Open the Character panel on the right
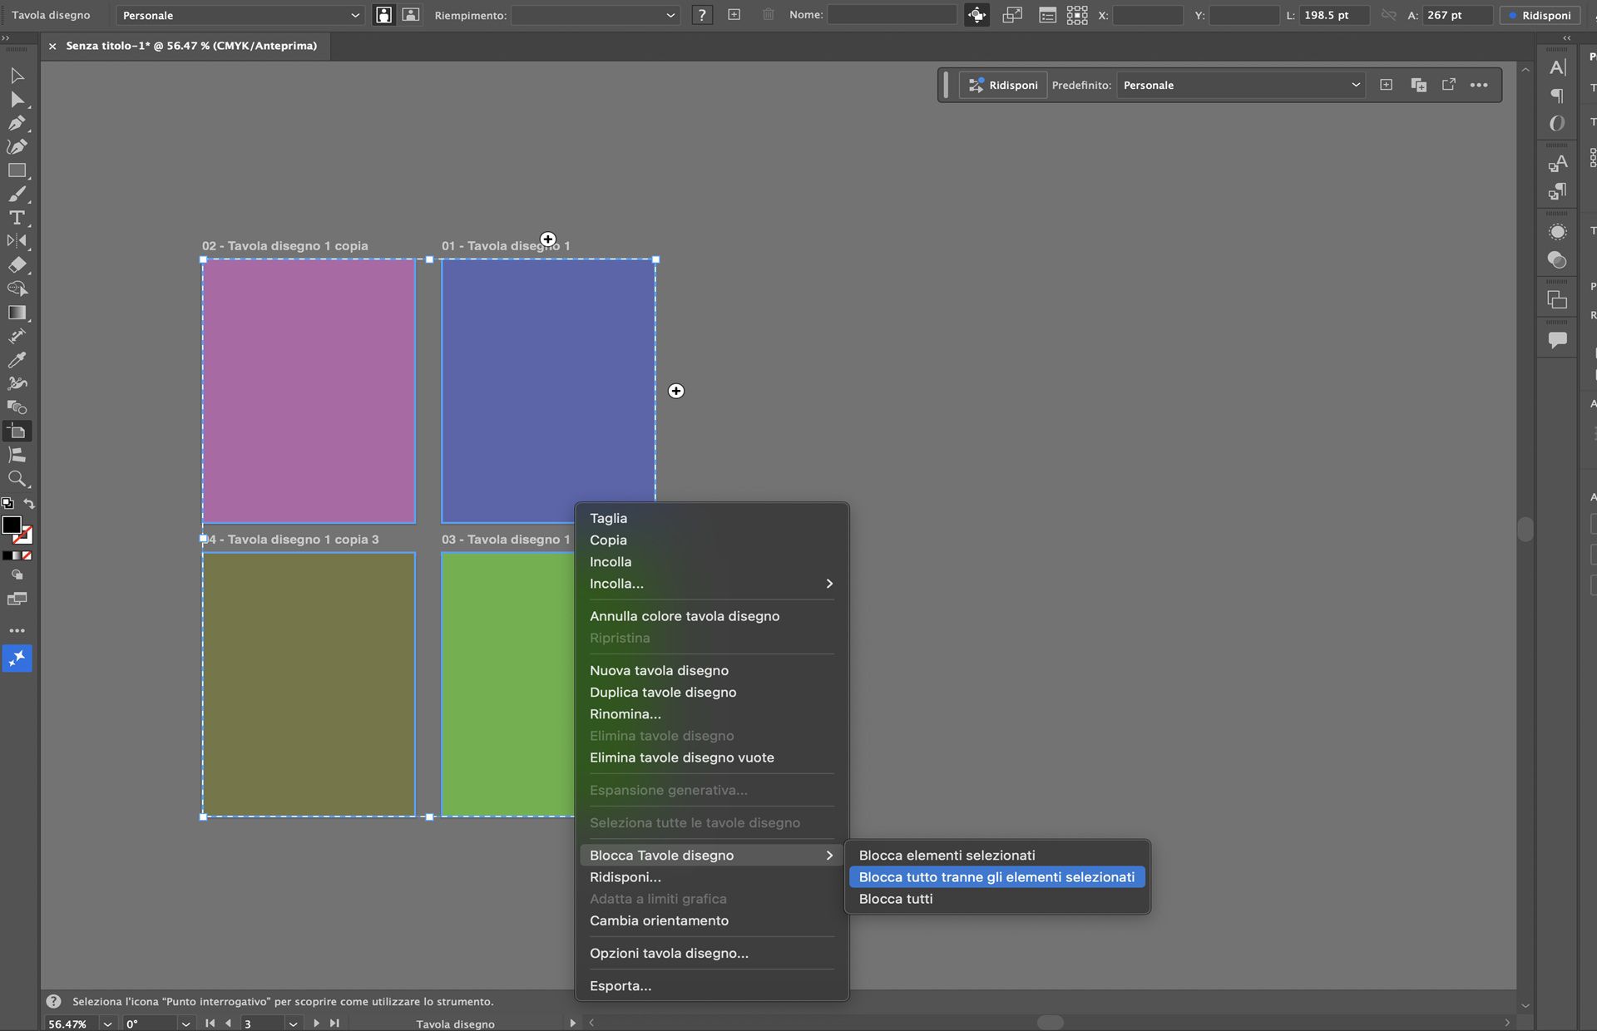 pyautogui.click(x=1557, y=68)
